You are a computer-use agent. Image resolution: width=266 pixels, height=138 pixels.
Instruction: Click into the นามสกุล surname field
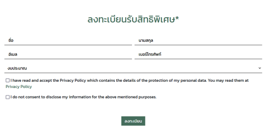coord(198,40)
